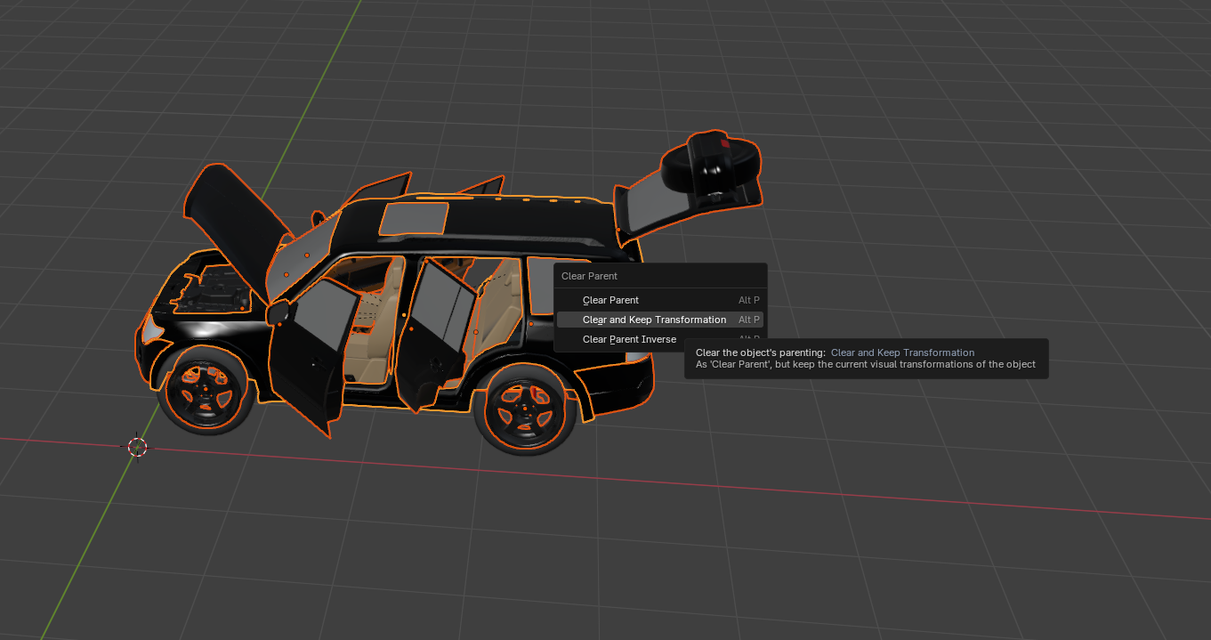This screenshot has width=1211, height=640.
Task: Select the car's front wheel
Action: point(205,390)
